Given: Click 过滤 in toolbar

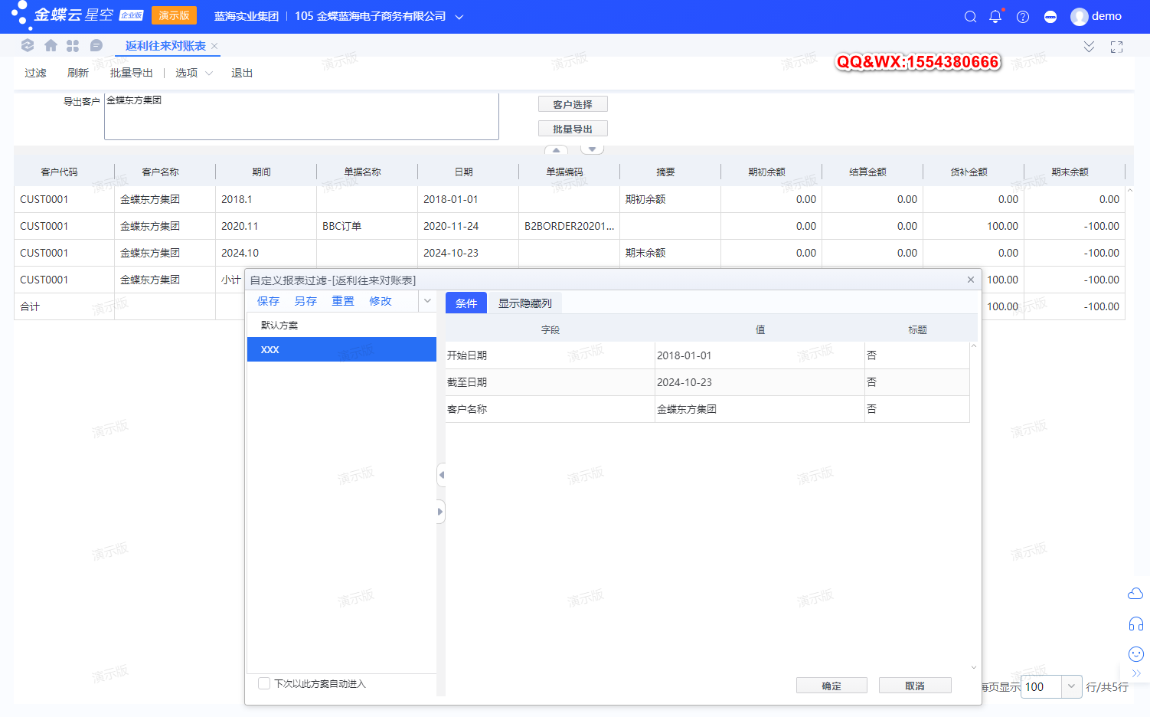Looking at the screenshot, I should 35,73.
